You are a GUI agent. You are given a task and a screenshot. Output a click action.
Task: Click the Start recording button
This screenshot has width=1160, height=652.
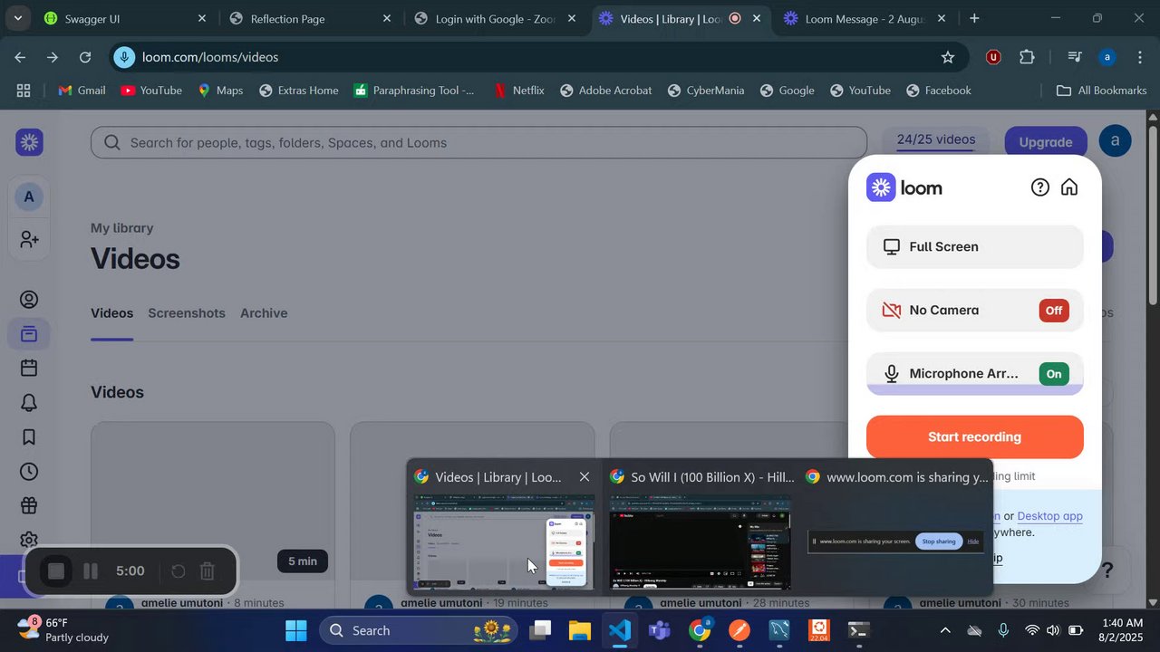coord(975,436)
